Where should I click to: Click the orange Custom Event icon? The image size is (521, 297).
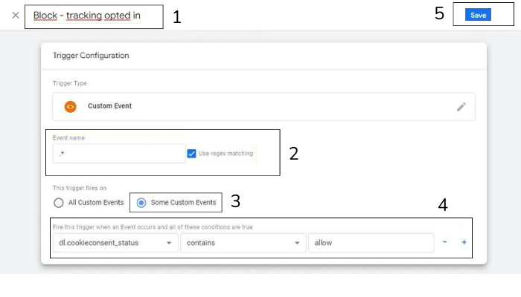coord(71,106)
